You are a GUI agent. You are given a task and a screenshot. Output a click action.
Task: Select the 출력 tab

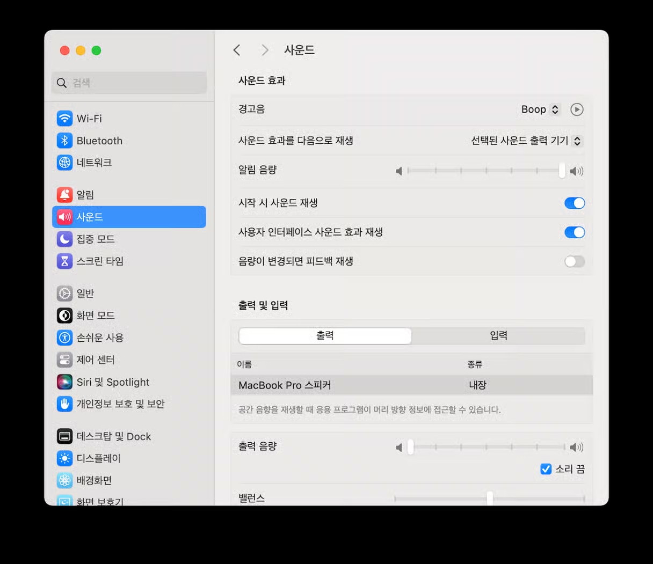tap(324, 335)
